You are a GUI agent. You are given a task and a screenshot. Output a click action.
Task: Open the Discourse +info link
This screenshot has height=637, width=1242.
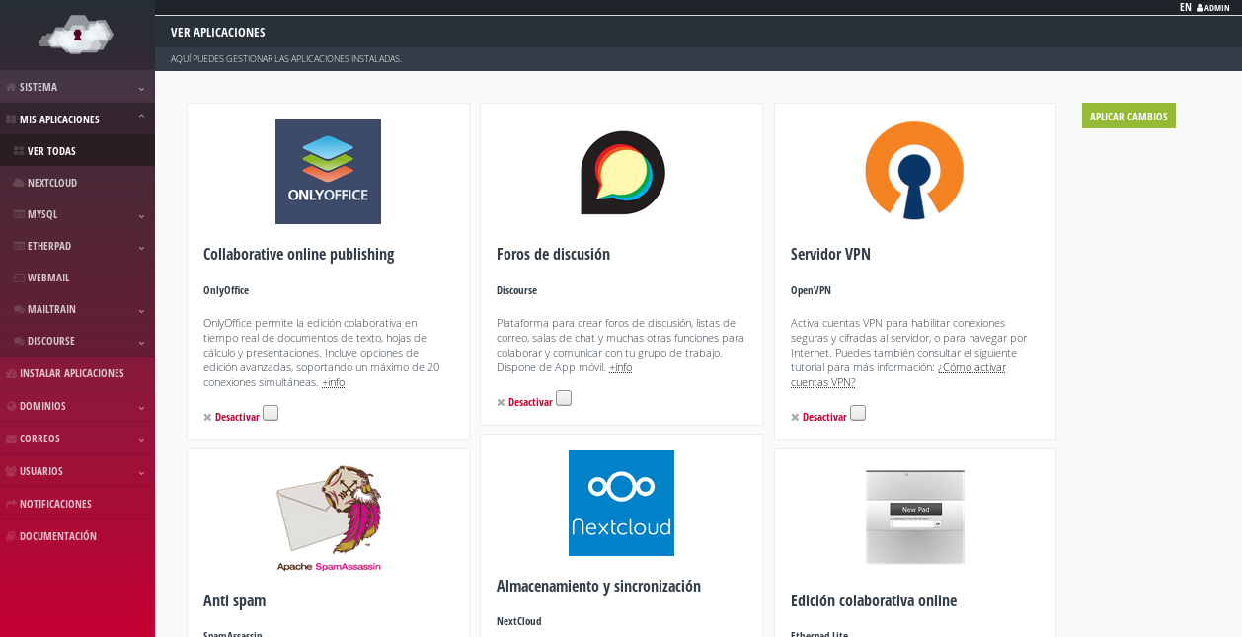(620, 367)
